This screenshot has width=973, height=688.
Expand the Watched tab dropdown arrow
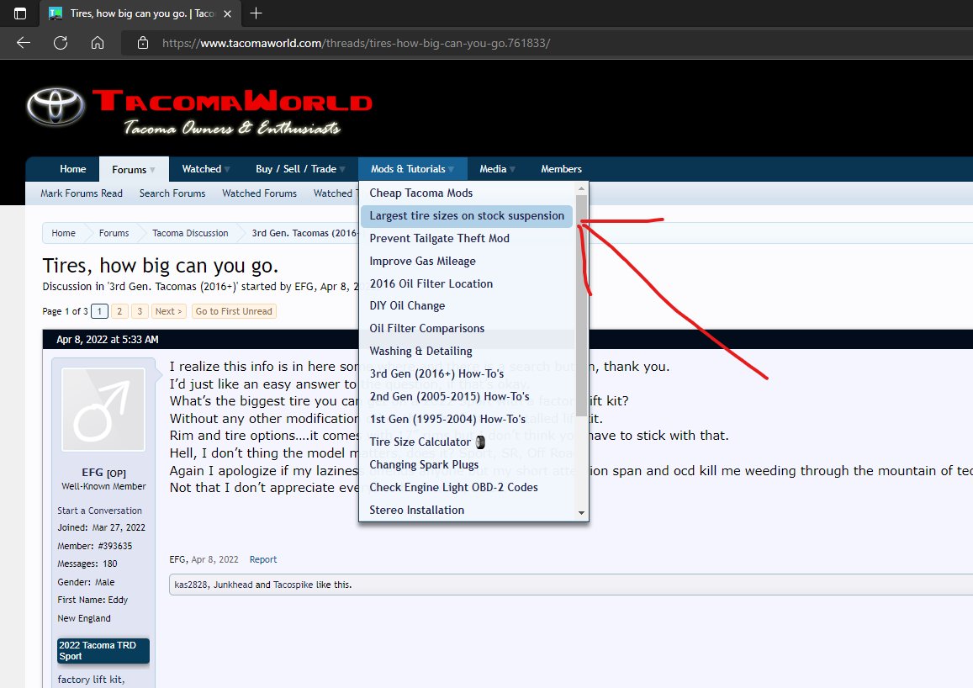[x=227, y=169]
